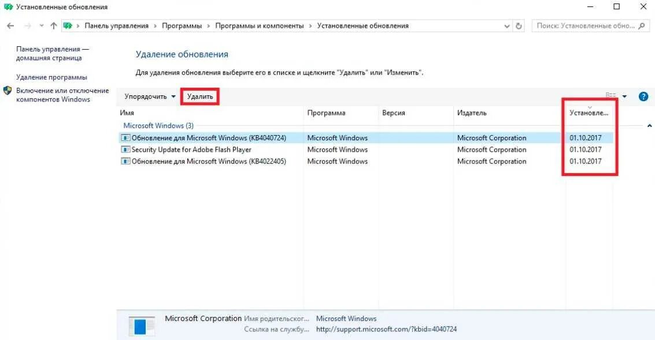Click the title bar window icon
Viewport: 655px width, 340px height.
(x=8, y=7)
